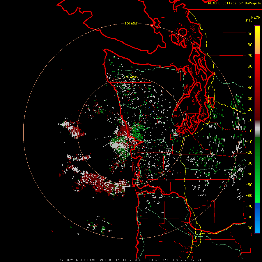262x262 pixels.
Task: Click the 0 scale label
Action: pyautogui.click(x=251, y=131)
